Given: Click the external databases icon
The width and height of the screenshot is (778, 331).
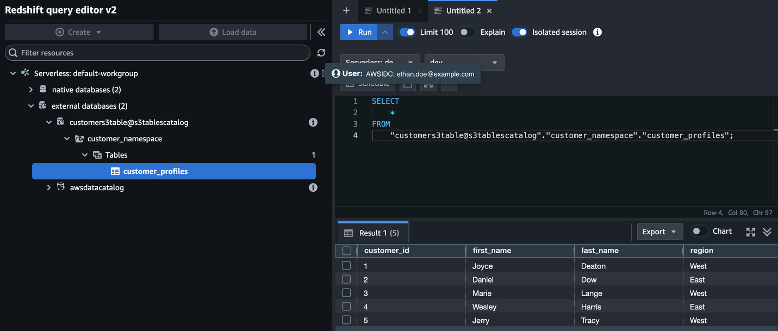Looking at the screenshot, I should pyautogui.click(x=42, y=106).
